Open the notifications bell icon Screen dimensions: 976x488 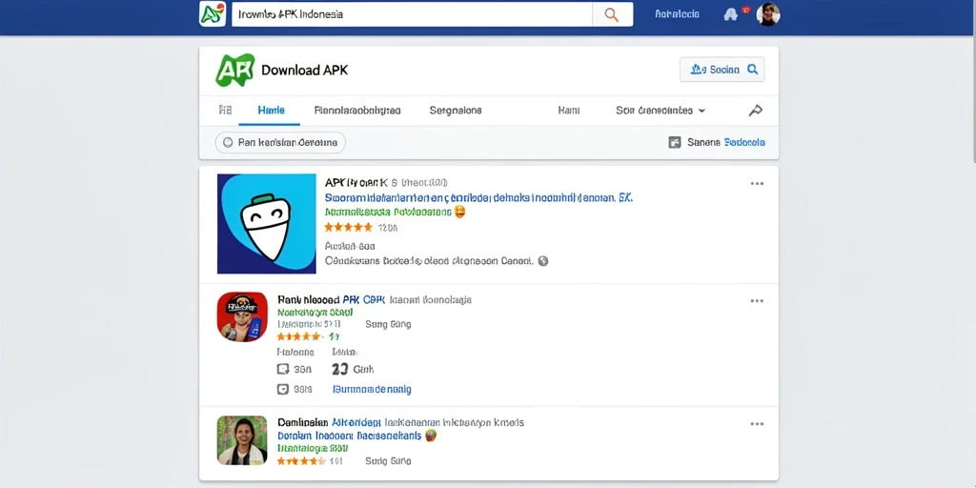click(x=731, y=14)
